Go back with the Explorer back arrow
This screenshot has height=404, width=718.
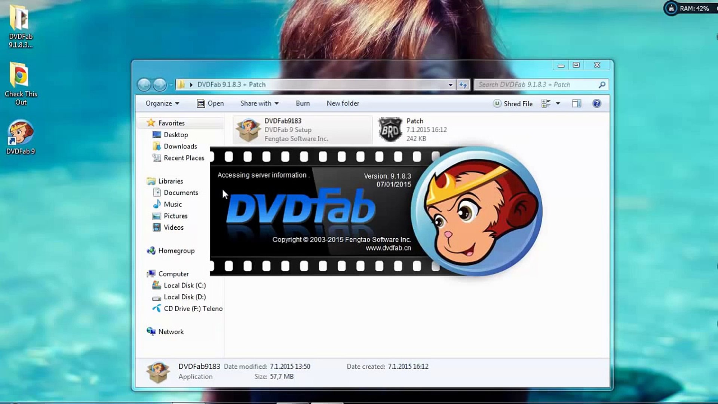click(144, 85)
